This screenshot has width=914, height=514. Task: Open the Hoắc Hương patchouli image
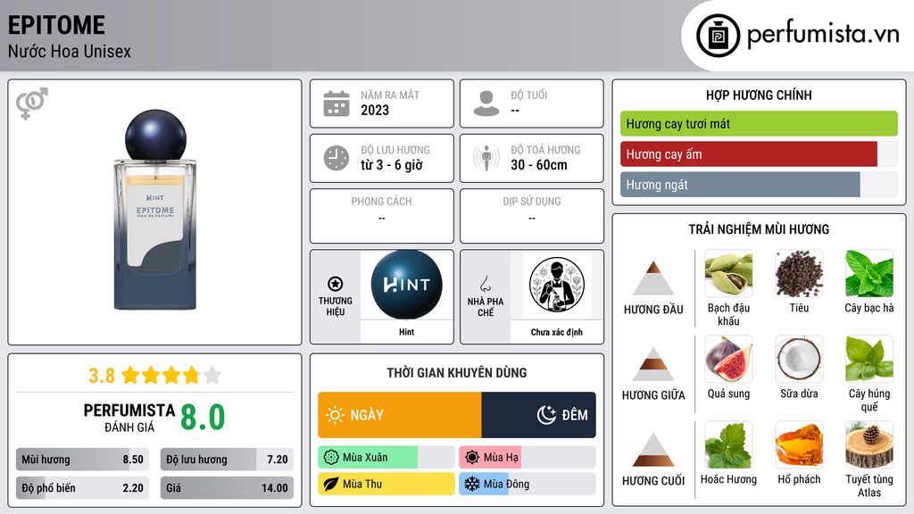coord(728,444)
